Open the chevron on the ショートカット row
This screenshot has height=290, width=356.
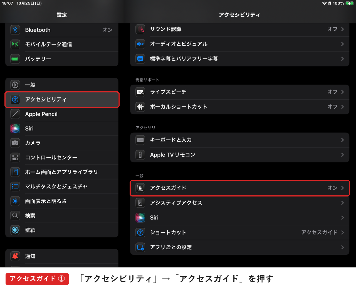tap(342, 232)
